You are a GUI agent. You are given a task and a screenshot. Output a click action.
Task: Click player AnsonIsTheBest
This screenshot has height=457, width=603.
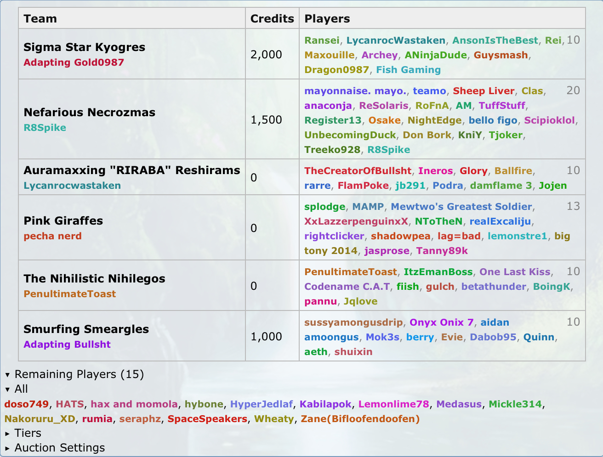pyautogui.click(x=495, y=40)
